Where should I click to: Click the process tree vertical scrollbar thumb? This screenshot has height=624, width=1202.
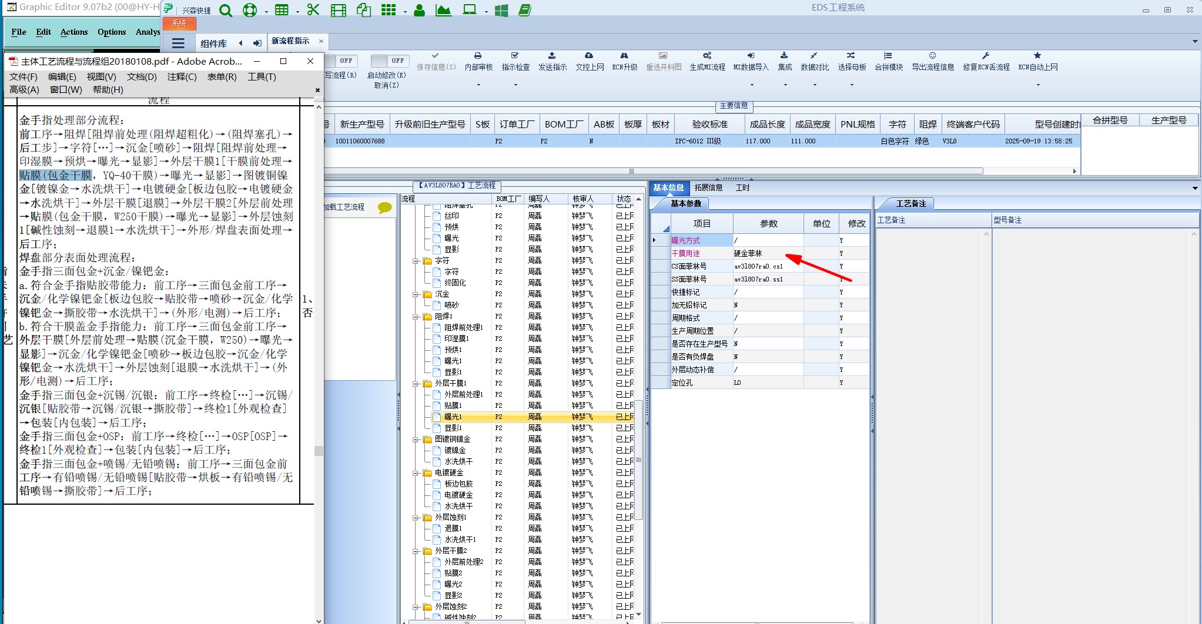pos(638,460)
